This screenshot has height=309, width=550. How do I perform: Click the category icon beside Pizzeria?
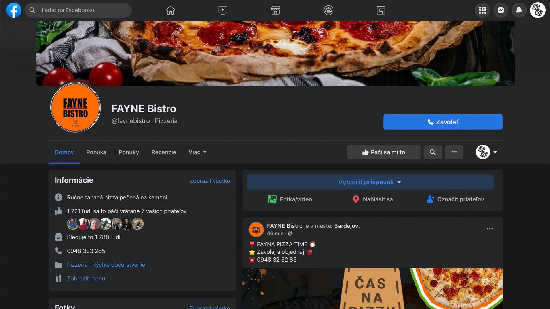[58, 265]
